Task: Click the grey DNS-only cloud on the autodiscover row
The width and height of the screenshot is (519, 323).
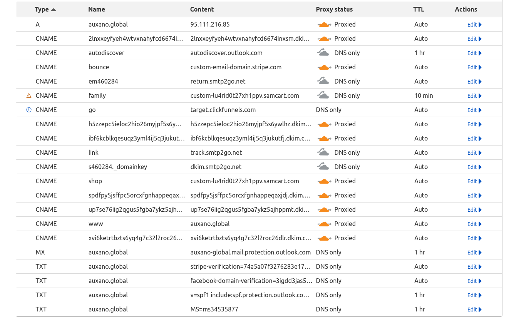Action: tap(323, 53)
